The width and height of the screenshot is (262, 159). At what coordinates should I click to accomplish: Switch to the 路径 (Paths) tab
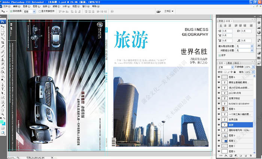pos(237,63)
